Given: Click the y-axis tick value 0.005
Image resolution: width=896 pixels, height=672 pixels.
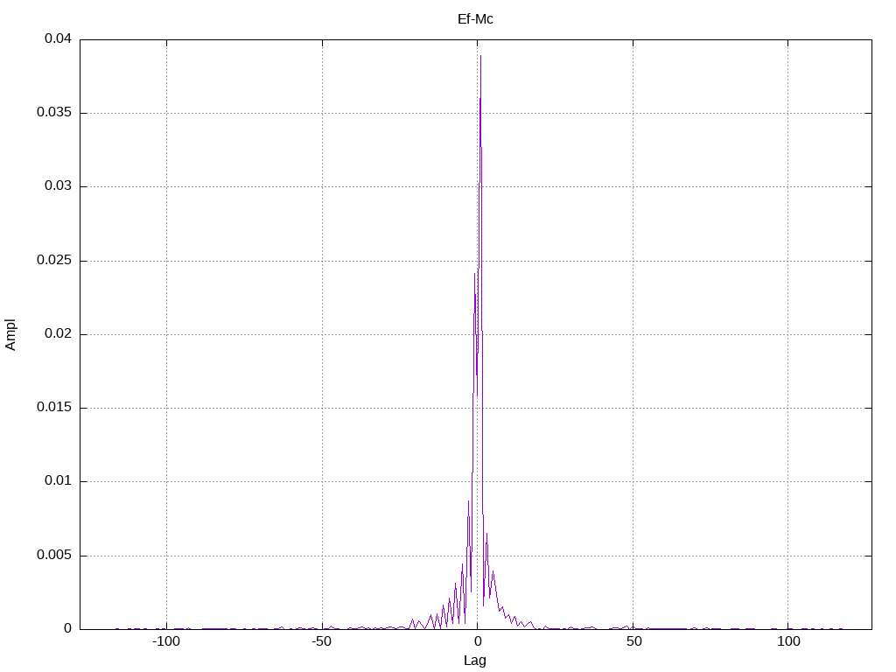Looking at the screenshot, I should [x=54, y=555].
